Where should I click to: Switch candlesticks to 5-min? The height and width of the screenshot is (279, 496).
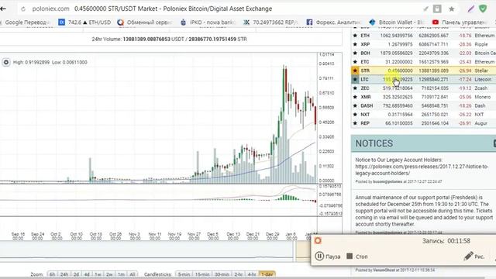(184, 274)
